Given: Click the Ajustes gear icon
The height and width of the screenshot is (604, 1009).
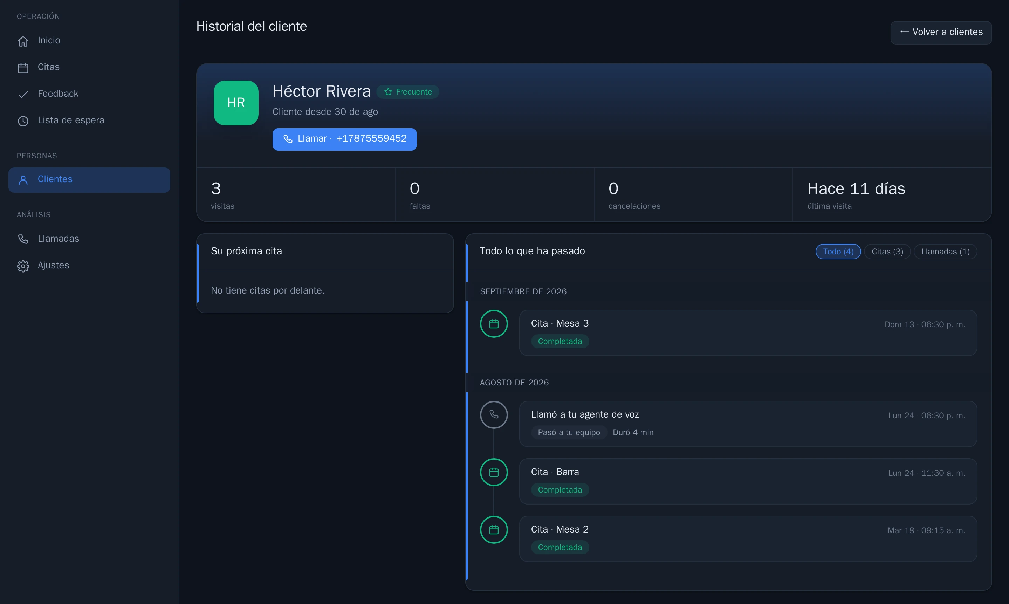Looking at the screenshot, I should pyautogui.click(x=23, y=266).
